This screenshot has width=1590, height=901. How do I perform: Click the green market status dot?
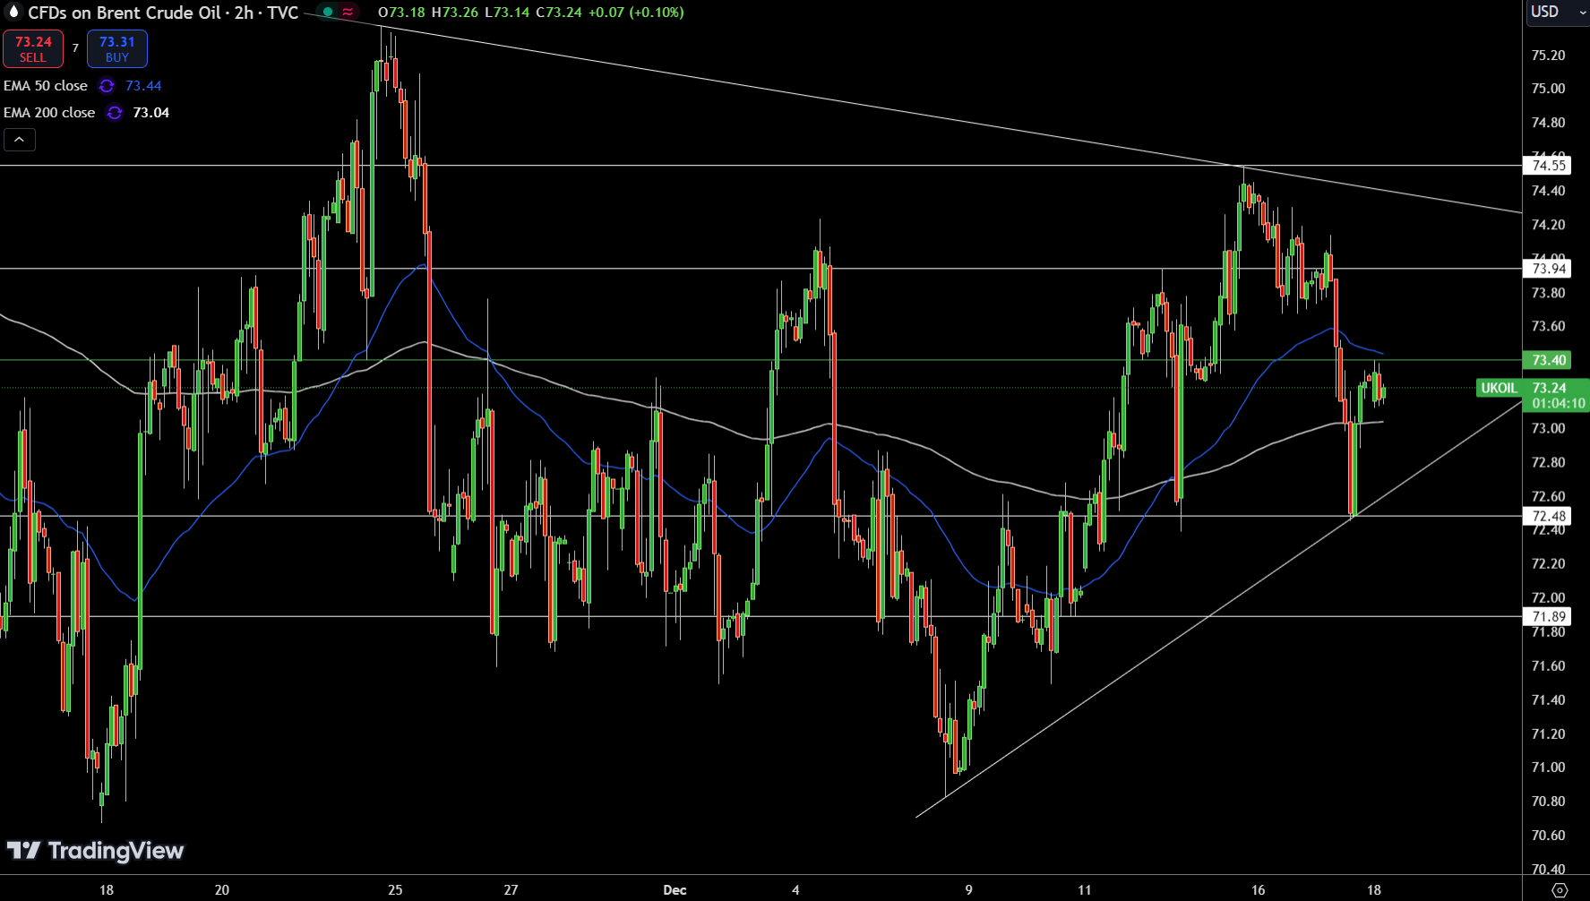328,13
